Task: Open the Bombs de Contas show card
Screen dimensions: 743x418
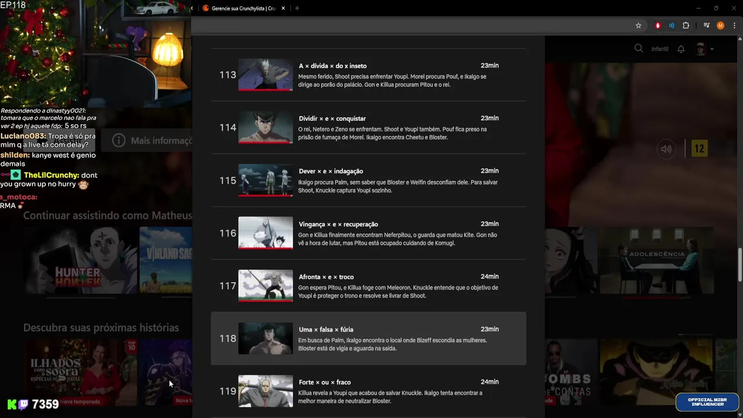Action: pos(571,373)
